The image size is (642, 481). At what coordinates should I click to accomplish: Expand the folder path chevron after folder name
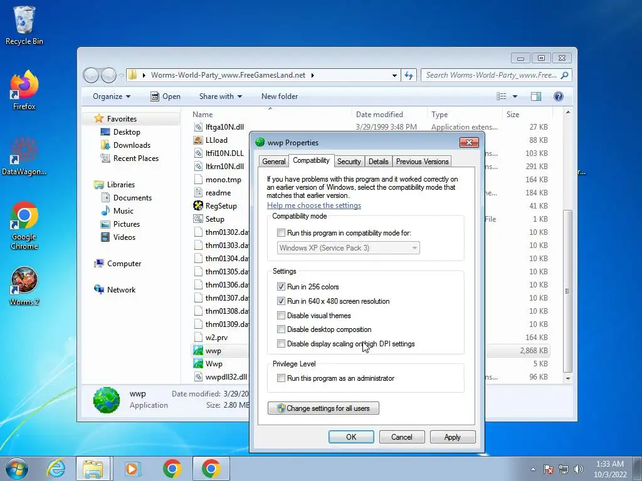point(313,75)
